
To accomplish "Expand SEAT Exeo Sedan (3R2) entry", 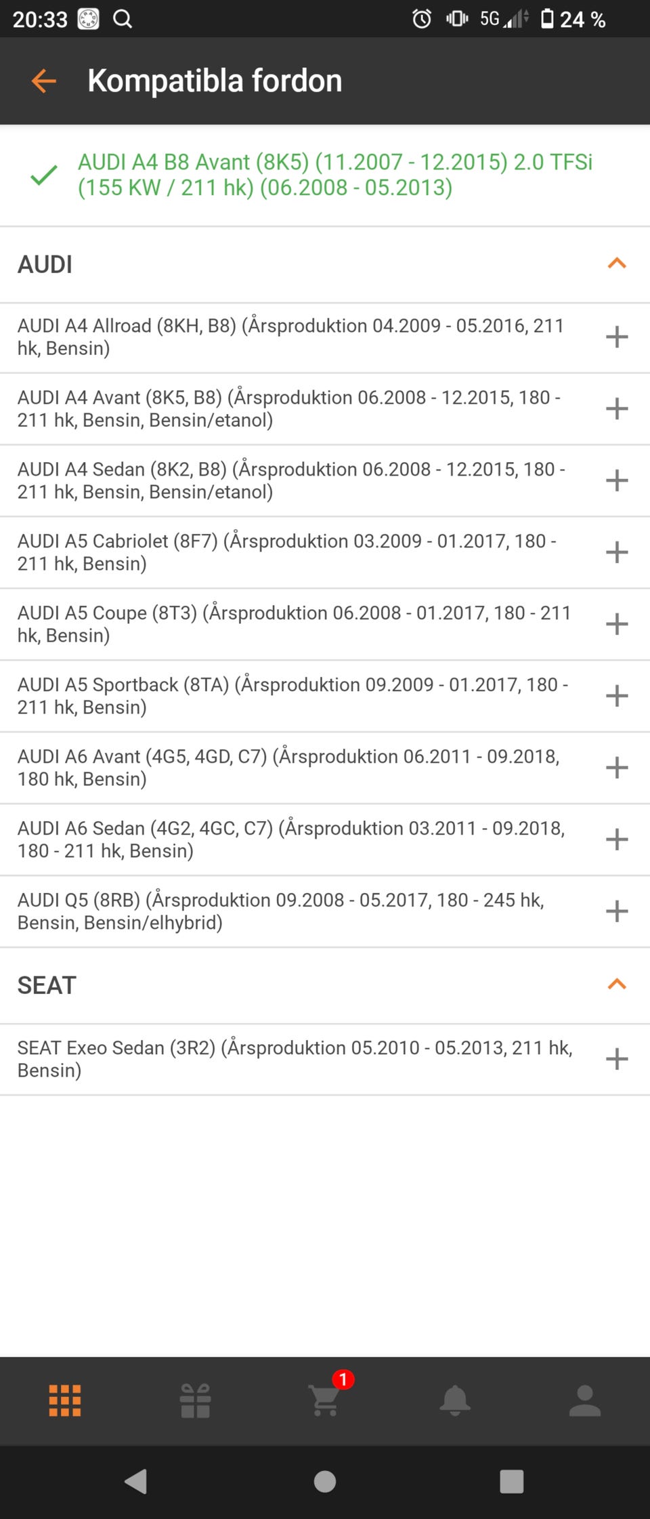I will tap(616, 1059).
